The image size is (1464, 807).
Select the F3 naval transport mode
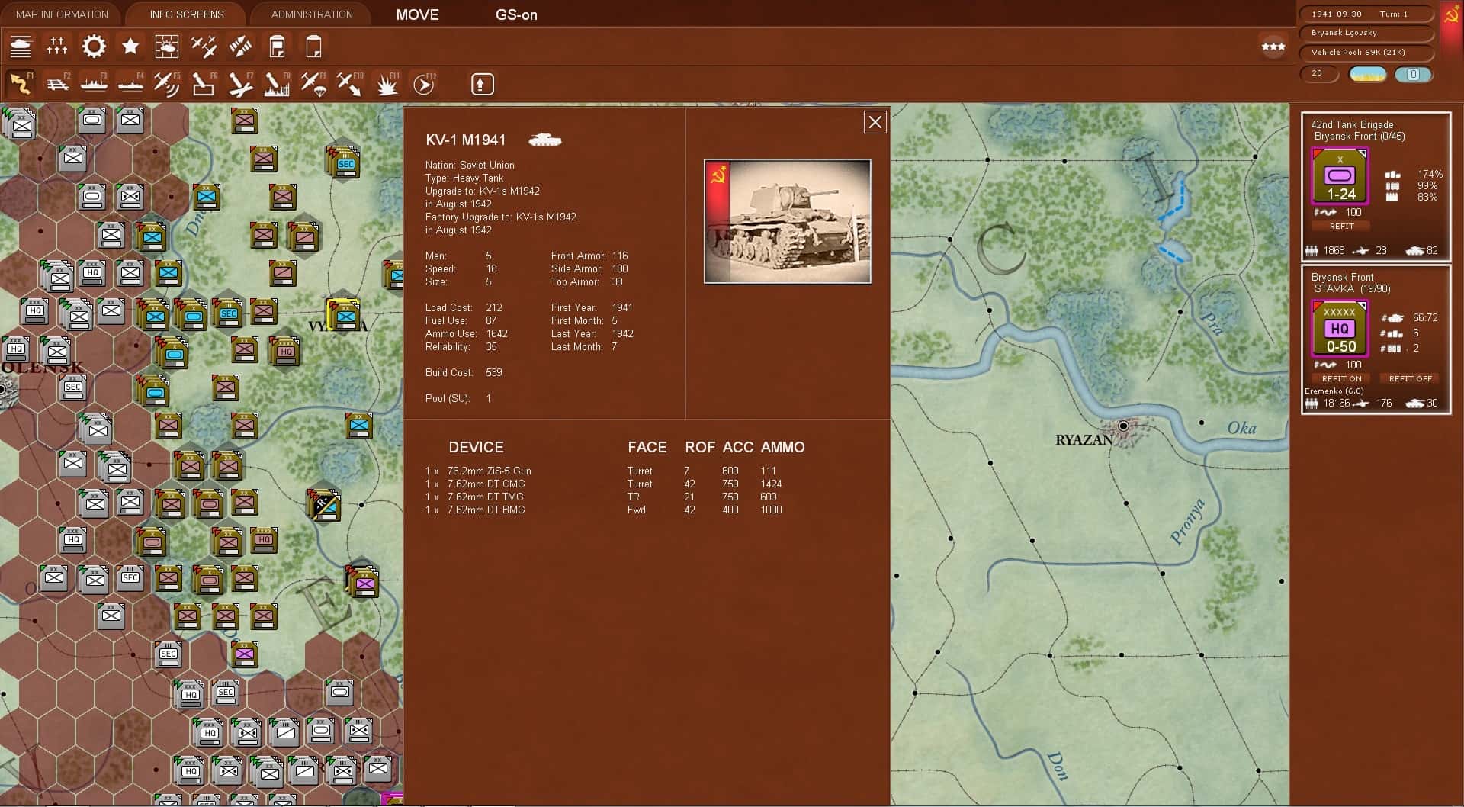click(x=94, y=84)
